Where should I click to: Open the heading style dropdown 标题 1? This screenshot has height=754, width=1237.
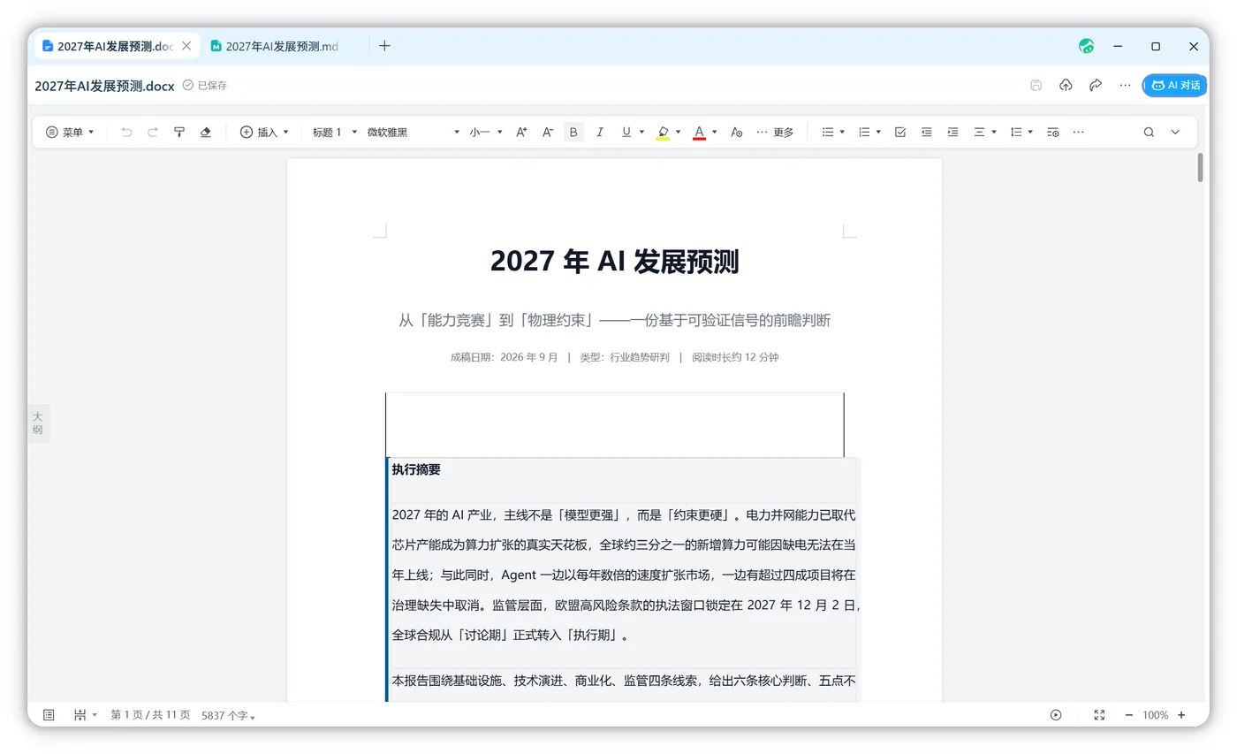335,132
